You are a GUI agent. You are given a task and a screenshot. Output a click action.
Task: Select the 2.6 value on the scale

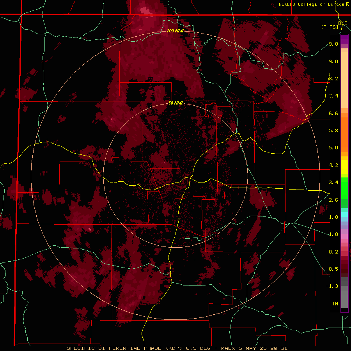tap(333, 200)
